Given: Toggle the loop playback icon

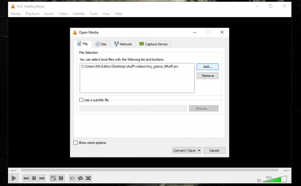Looking at the screenshot, I should 80,178.
